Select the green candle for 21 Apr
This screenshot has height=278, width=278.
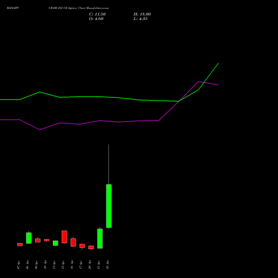(100, 239)
